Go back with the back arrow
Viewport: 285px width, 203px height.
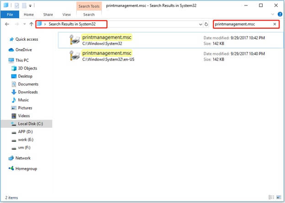tap(7, 24)
